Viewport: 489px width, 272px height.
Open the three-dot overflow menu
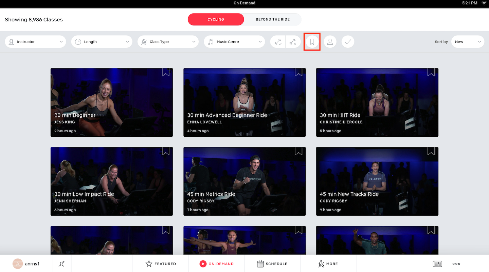pos(456,264)
